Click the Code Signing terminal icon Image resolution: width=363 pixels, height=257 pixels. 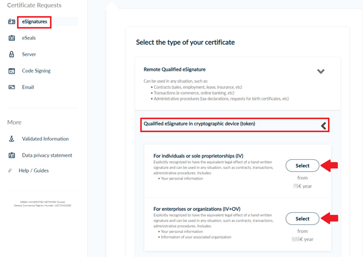point(11,71)
